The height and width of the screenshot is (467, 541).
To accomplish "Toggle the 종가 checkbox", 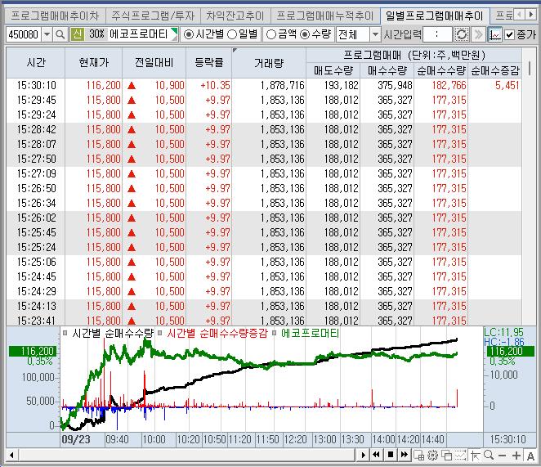I will [510, 34].
